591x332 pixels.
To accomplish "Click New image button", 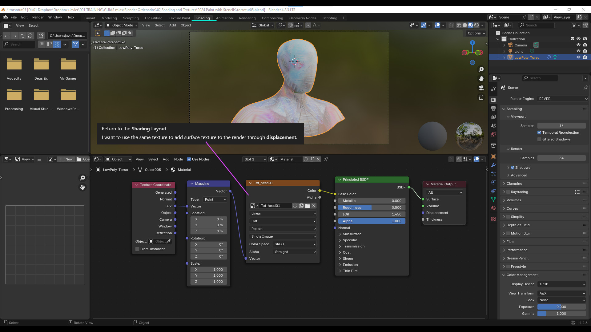I will (x=66, y=159).
